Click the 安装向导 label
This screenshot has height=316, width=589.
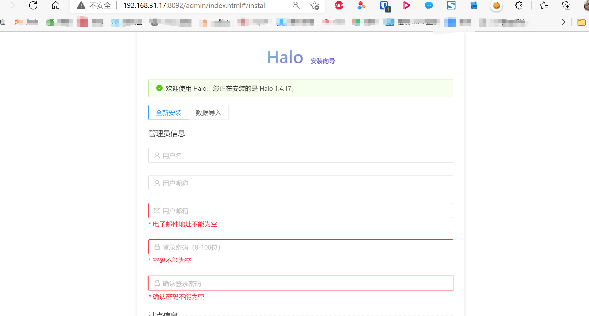(x=323, y=61)
